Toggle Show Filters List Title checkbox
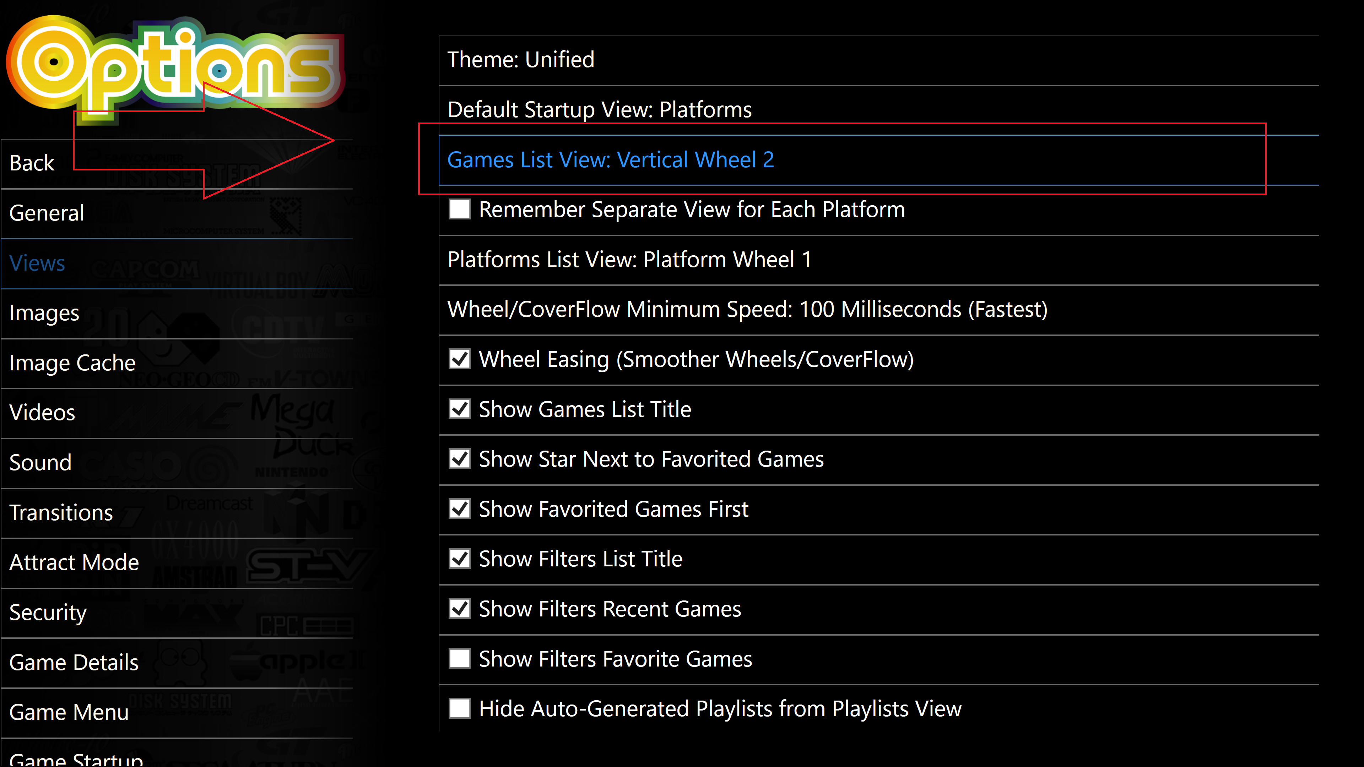 pyautogui.click(x=460, y=559)
